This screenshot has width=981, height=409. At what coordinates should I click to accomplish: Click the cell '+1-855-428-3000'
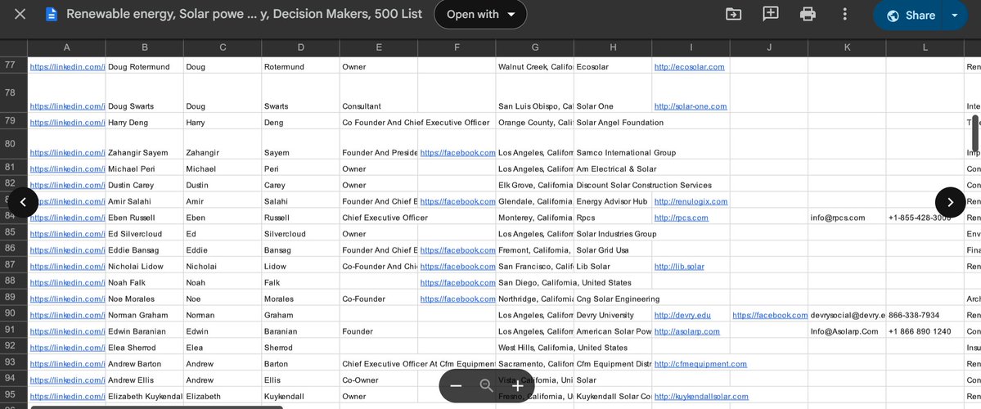pyautogui.click(x=925, y=217)
